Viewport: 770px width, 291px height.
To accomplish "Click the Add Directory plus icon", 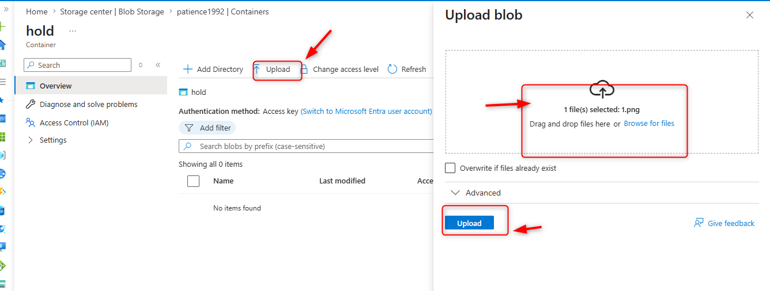I will 187,69.
